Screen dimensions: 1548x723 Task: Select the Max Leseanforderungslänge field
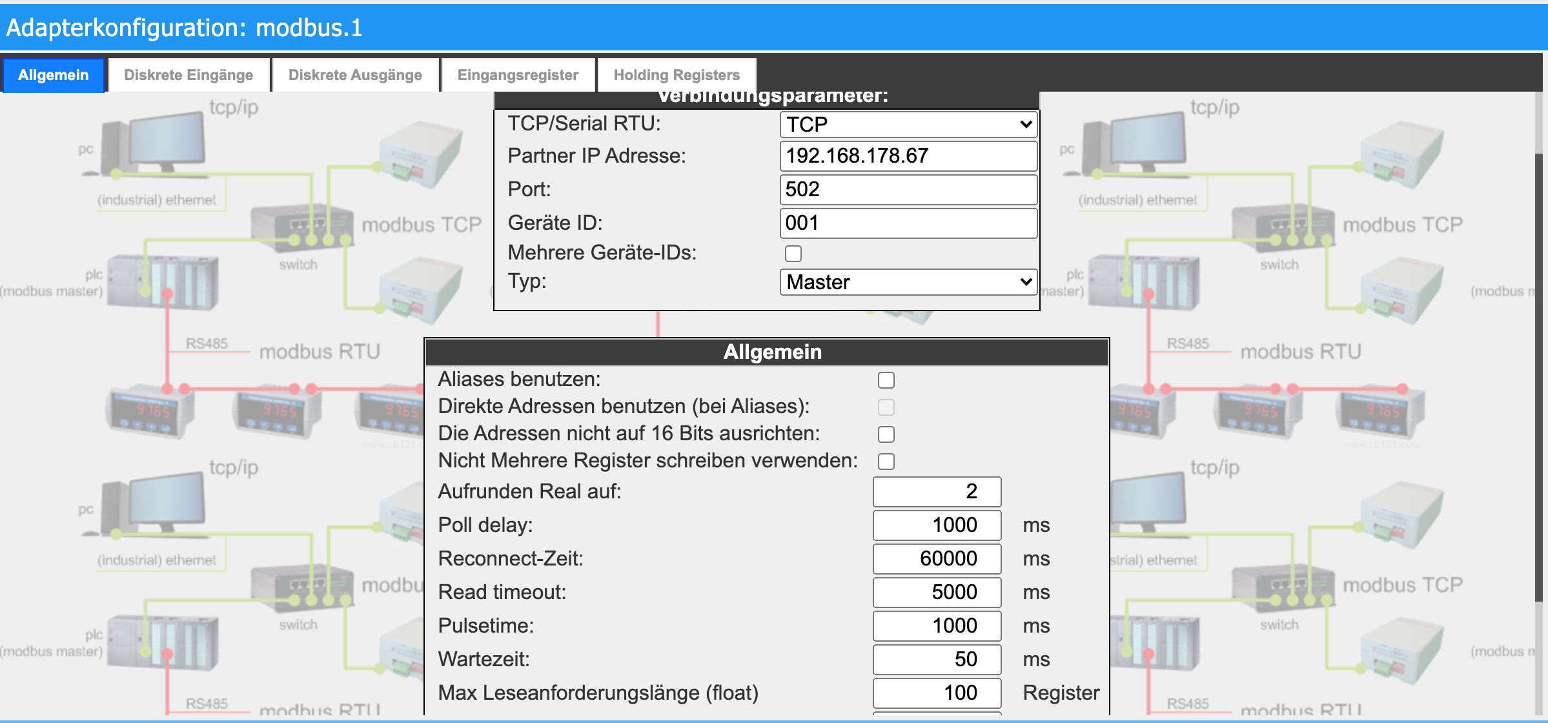(x=936, y=693)
